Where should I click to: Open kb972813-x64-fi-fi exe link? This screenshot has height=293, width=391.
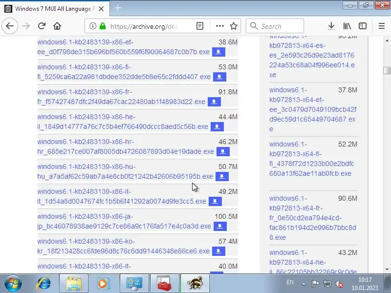click(x=311, y=159)
